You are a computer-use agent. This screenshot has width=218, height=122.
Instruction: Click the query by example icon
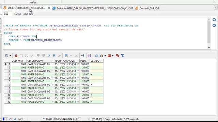[97, 56]
